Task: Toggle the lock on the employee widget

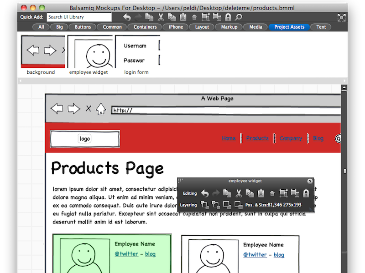Action: pyautogui.click(x=306, y=193)
